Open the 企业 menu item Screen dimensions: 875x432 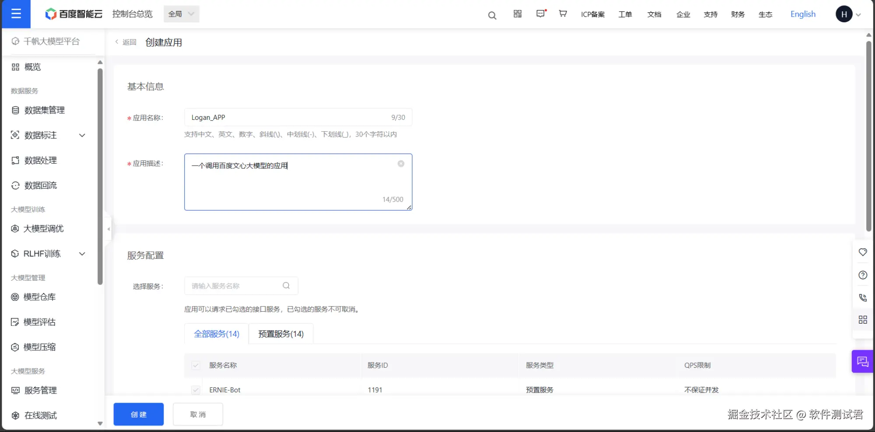[683, 14]
